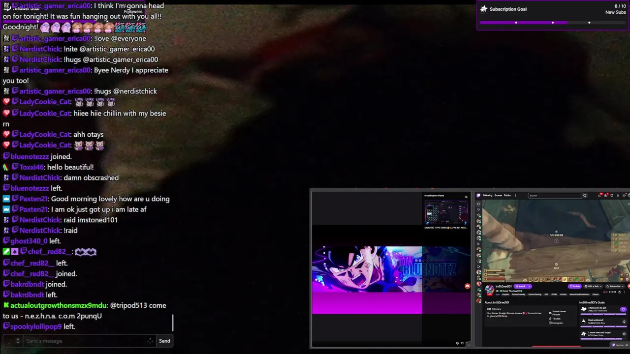Click the Get Bits icon in top bar
The image size is (630, 354).
(x=618, y=195)
